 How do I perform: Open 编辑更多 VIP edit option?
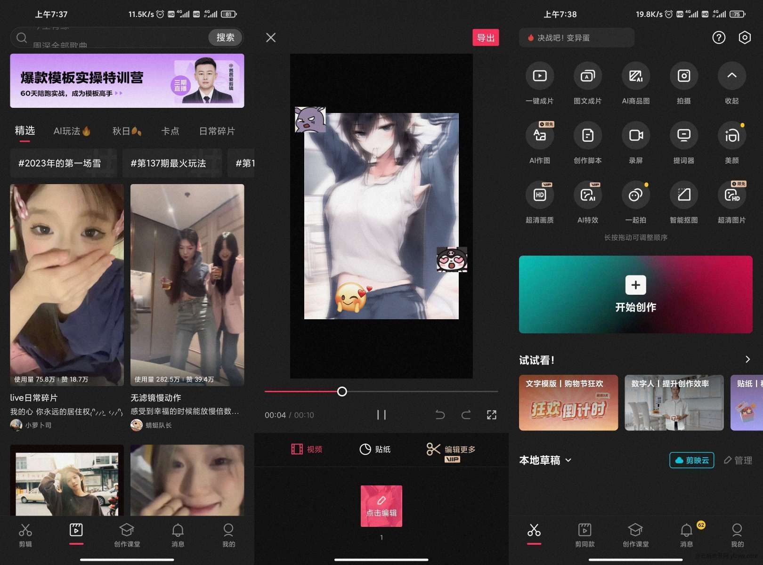[451, 452]
